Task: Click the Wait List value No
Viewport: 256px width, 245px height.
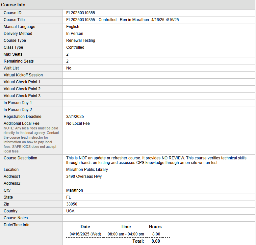Action: (x=69, y=68)
